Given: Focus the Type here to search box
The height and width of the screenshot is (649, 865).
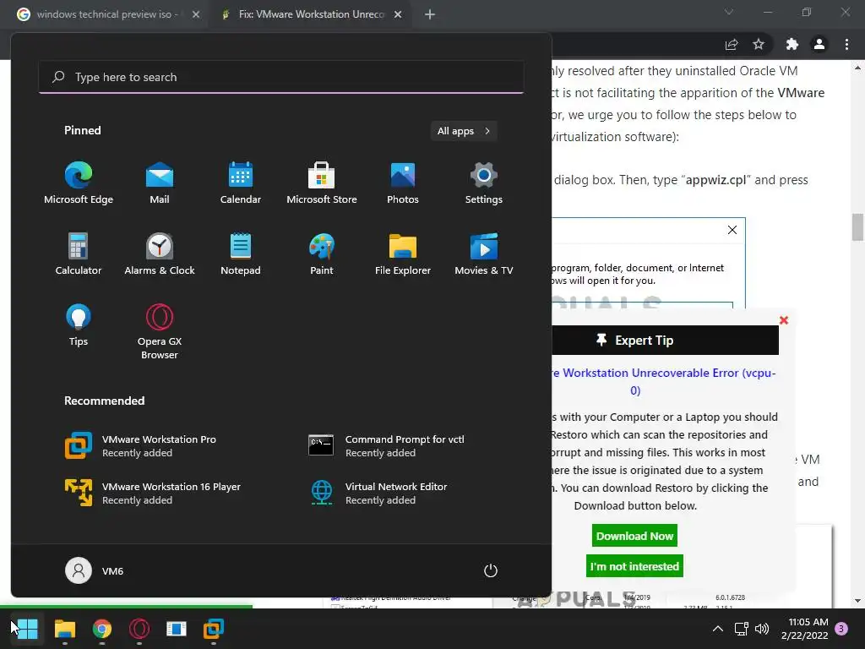Looking at the screenshot, I should click(280, 77).
